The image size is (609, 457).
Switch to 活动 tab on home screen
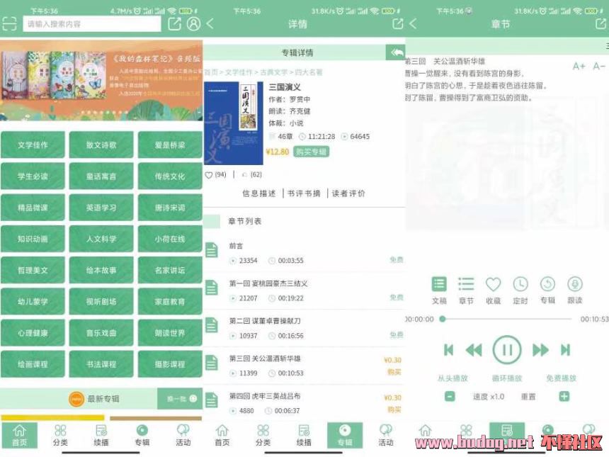point(183,435)
